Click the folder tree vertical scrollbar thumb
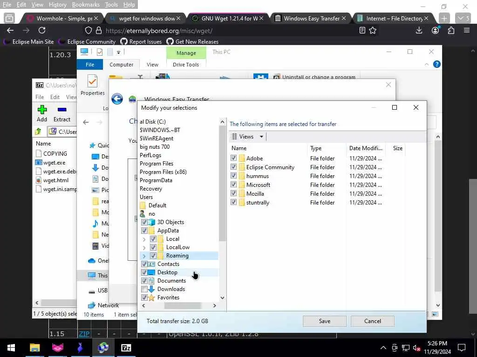 pyautogui.click(x=222, y=184)
